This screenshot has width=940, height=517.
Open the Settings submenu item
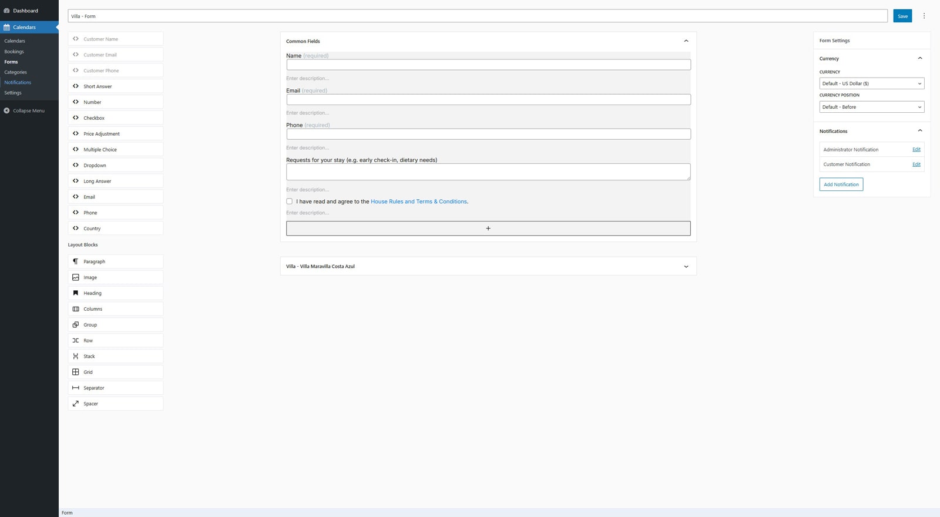point(13,93)
